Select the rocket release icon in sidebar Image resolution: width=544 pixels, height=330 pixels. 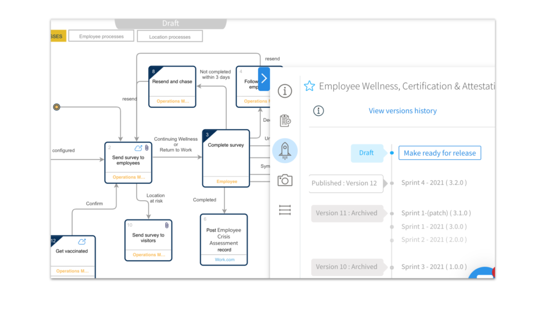(x=285, y=151)
